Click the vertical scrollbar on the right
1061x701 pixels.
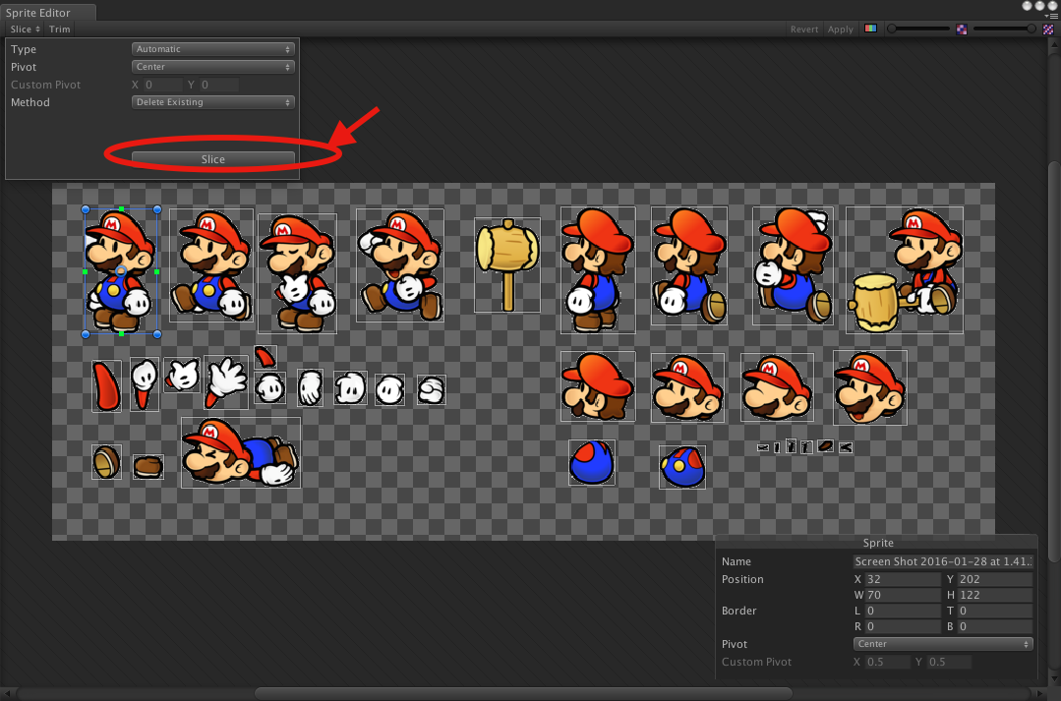[x=1054, y=361]
